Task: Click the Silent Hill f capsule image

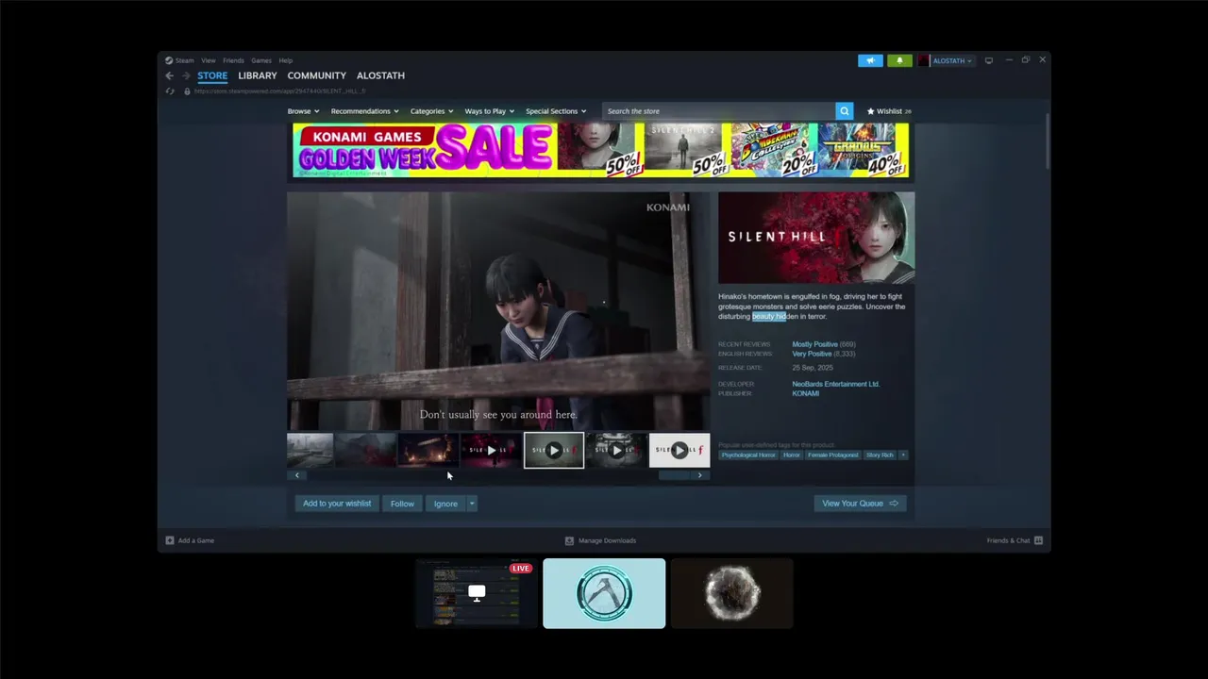Action: (816, 238)
